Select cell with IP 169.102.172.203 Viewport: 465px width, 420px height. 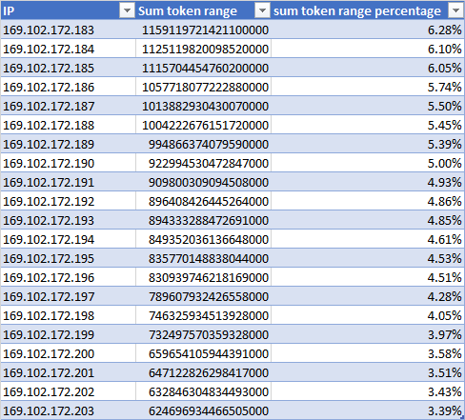pos(68,410)
